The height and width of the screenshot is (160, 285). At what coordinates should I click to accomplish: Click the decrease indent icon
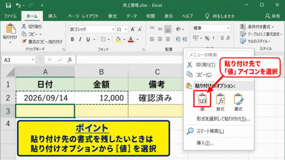178,39
